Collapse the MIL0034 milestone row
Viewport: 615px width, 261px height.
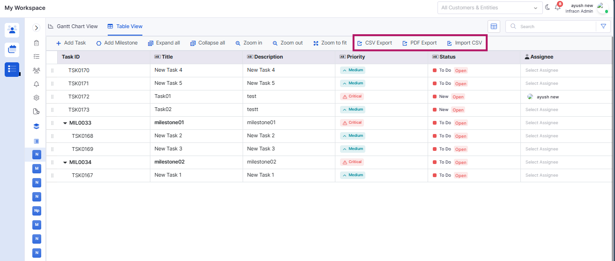[x=65, y=162]
